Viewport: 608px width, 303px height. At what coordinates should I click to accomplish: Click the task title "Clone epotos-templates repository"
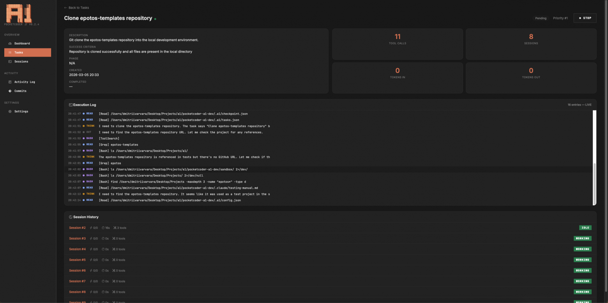(x=108, y=18)
